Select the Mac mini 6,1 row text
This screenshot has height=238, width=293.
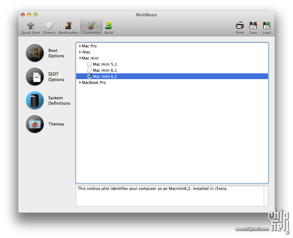tap(105, 70)
